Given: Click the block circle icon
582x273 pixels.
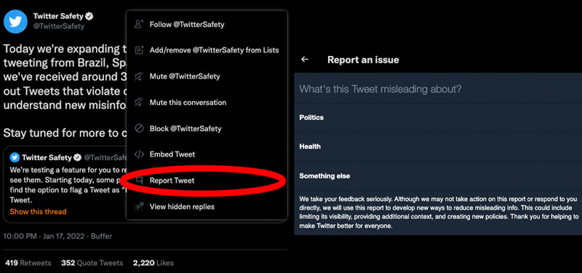Looking at the screenshot, I should [139, 129].
